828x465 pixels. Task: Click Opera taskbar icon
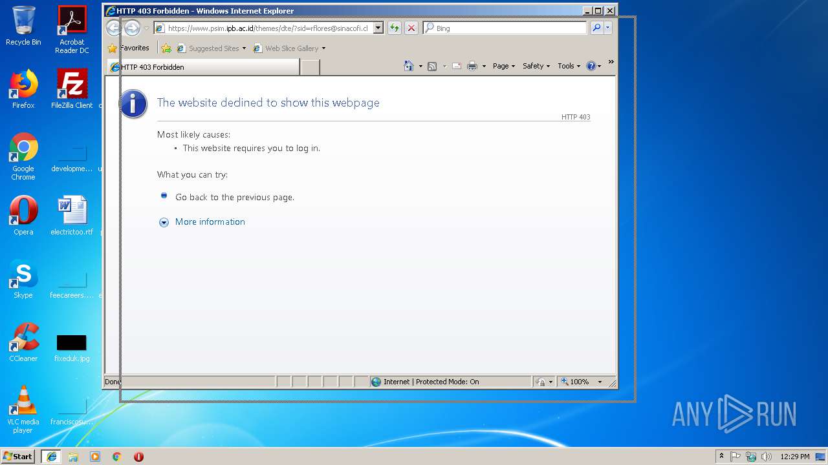tap(138, 457)
